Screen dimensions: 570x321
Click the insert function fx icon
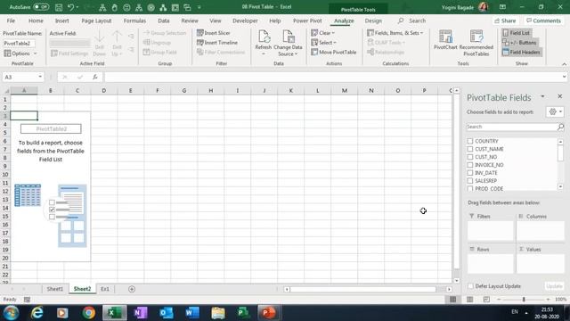click(x=95, y=77)
